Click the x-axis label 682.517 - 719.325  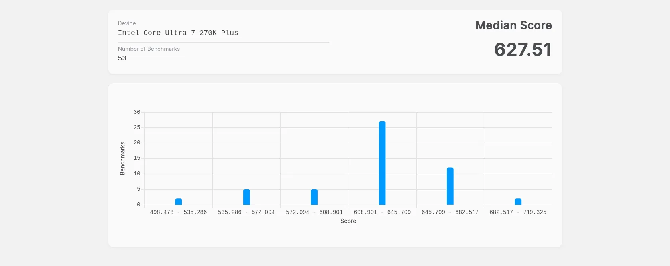click(x=518, y=212)
